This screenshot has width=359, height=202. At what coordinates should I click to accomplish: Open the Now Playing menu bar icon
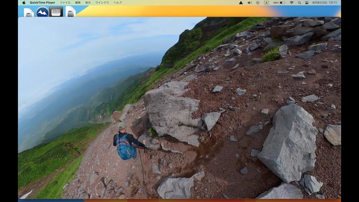(x=258, y=3)
